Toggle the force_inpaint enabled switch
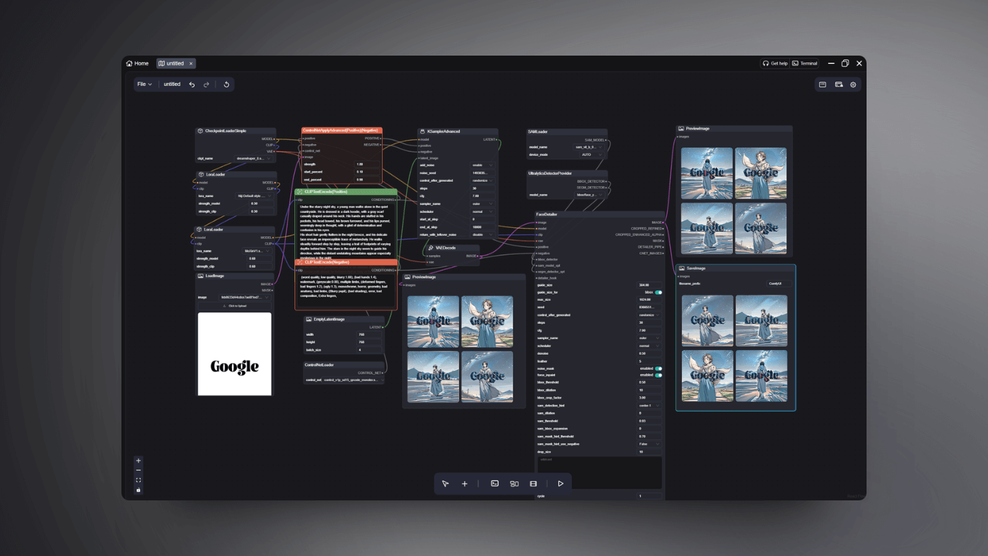 coord(658,375)
